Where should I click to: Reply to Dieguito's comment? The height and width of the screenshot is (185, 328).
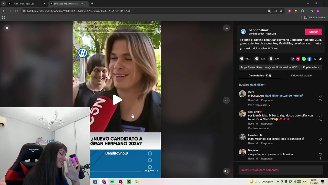pos(267,159)
